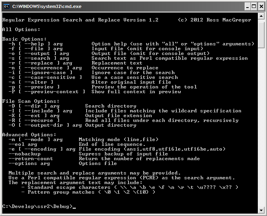Image resolution: width=267 pixels, height=216 pixels.
Task: Click the 'Advanced Options:' heading
Action: [x=29, y=135]
